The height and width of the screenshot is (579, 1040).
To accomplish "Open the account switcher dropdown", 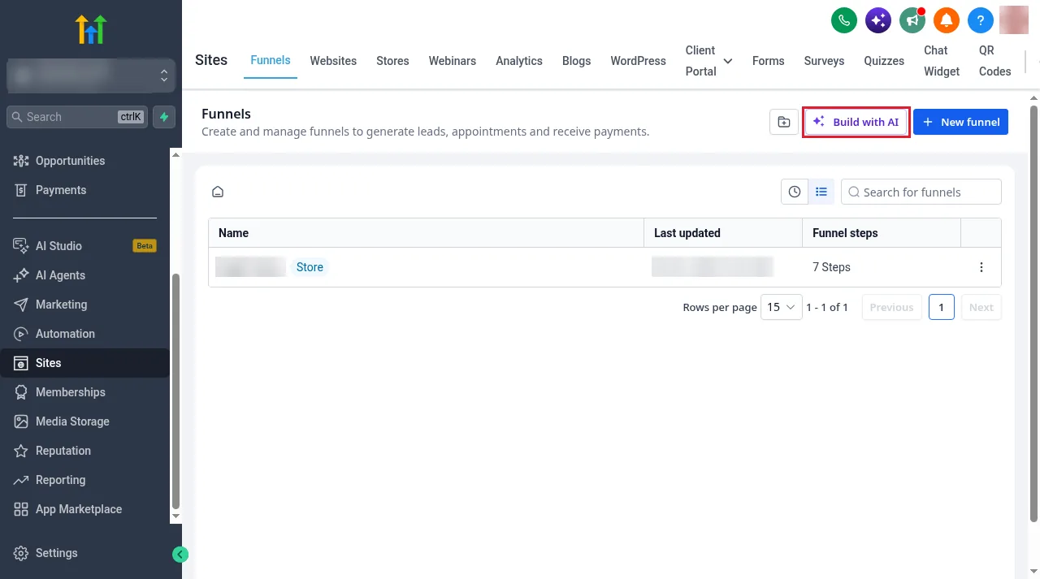I will click(91, 76).
